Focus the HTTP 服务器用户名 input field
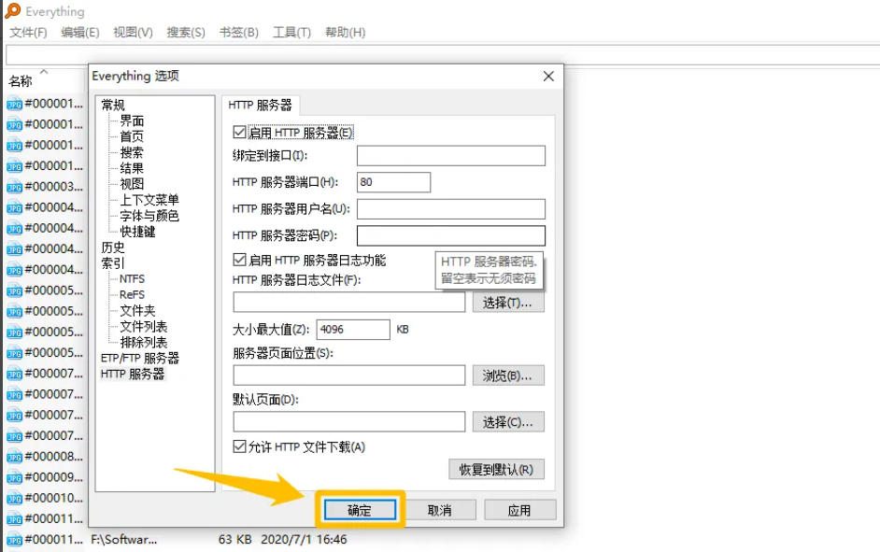This screenshot has height=552, width=880. (450, 208)
